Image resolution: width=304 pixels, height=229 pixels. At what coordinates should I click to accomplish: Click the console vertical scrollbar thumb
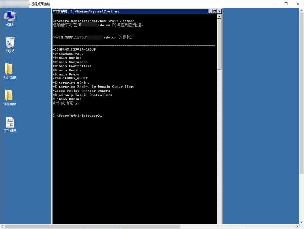click(x=219, y=44)
